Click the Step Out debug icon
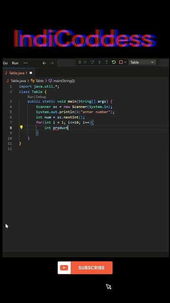This screenshot has width=170, height=303. 106,62
